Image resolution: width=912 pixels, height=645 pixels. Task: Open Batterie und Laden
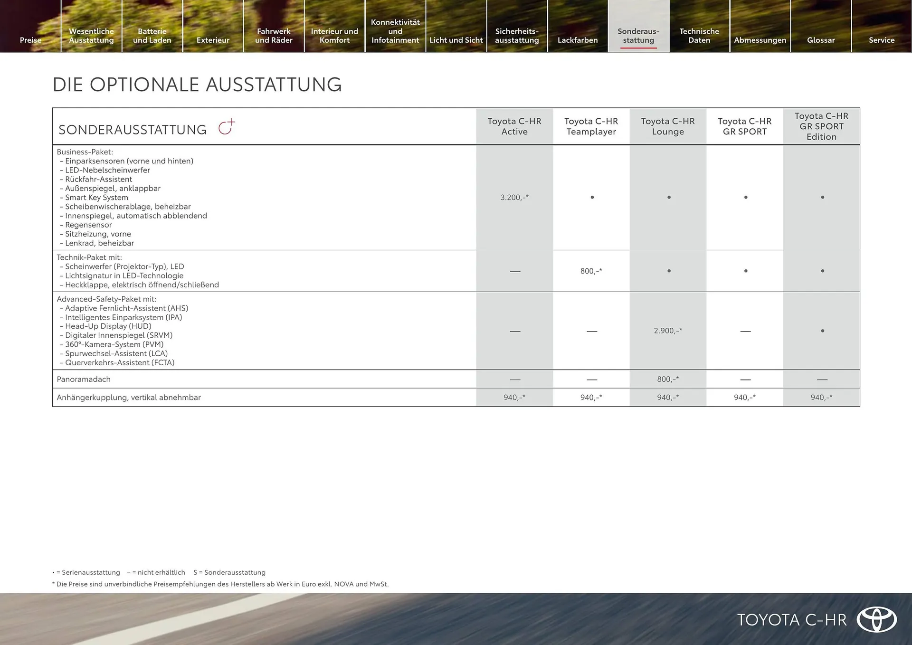(x=152, y=36)
